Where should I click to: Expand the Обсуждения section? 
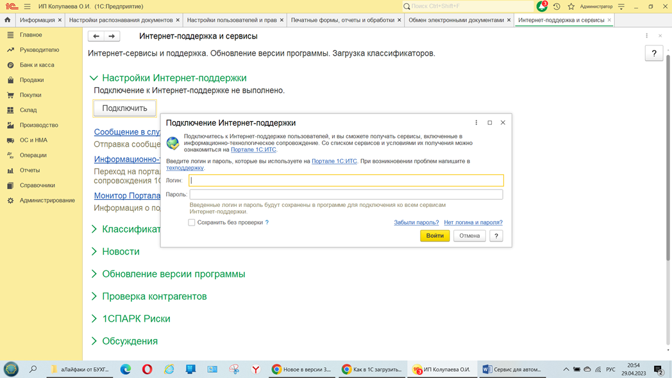pyautogui.click(x=94, y=341)
